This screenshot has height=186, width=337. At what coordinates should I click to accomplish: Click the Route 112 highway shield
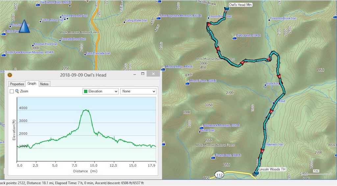220,175
